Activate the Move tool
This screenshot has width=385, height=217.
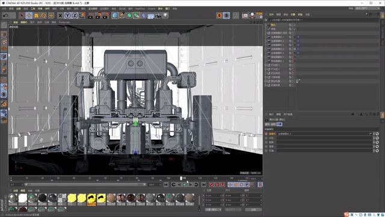pyautogui.click(x=29, y=16)
